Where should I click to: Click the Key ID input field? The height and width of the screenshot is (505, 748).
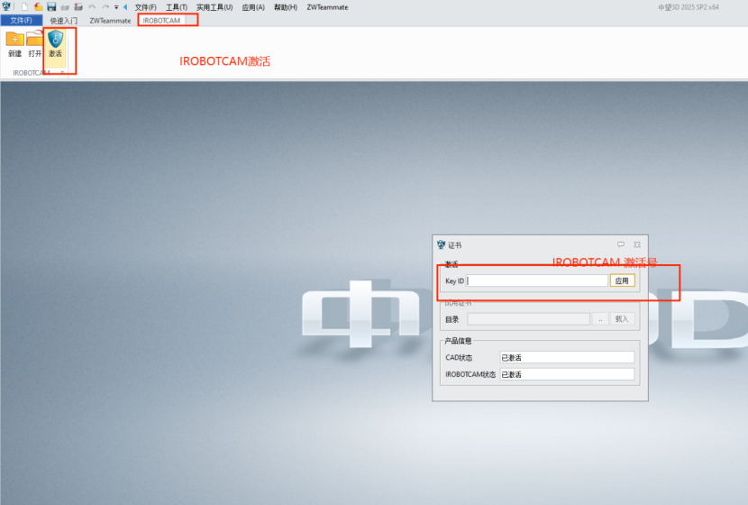coord(537,280)
